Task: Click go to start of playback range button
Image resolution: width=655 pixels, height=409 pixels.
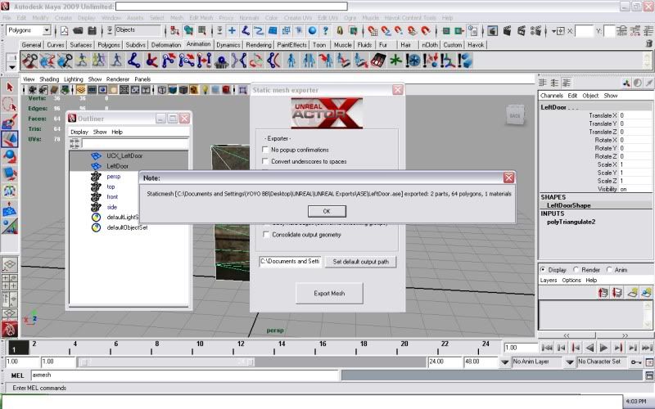Action: pyautogui.click(x=547, y=348)
